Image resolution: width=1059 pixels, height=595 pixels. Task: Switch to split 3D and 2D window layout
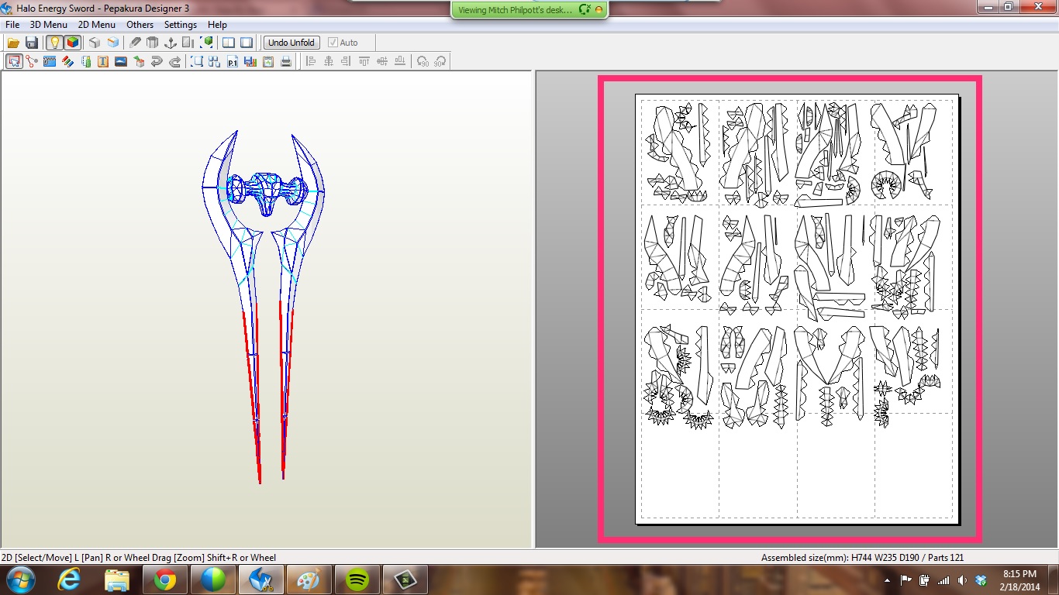[229, 43]
